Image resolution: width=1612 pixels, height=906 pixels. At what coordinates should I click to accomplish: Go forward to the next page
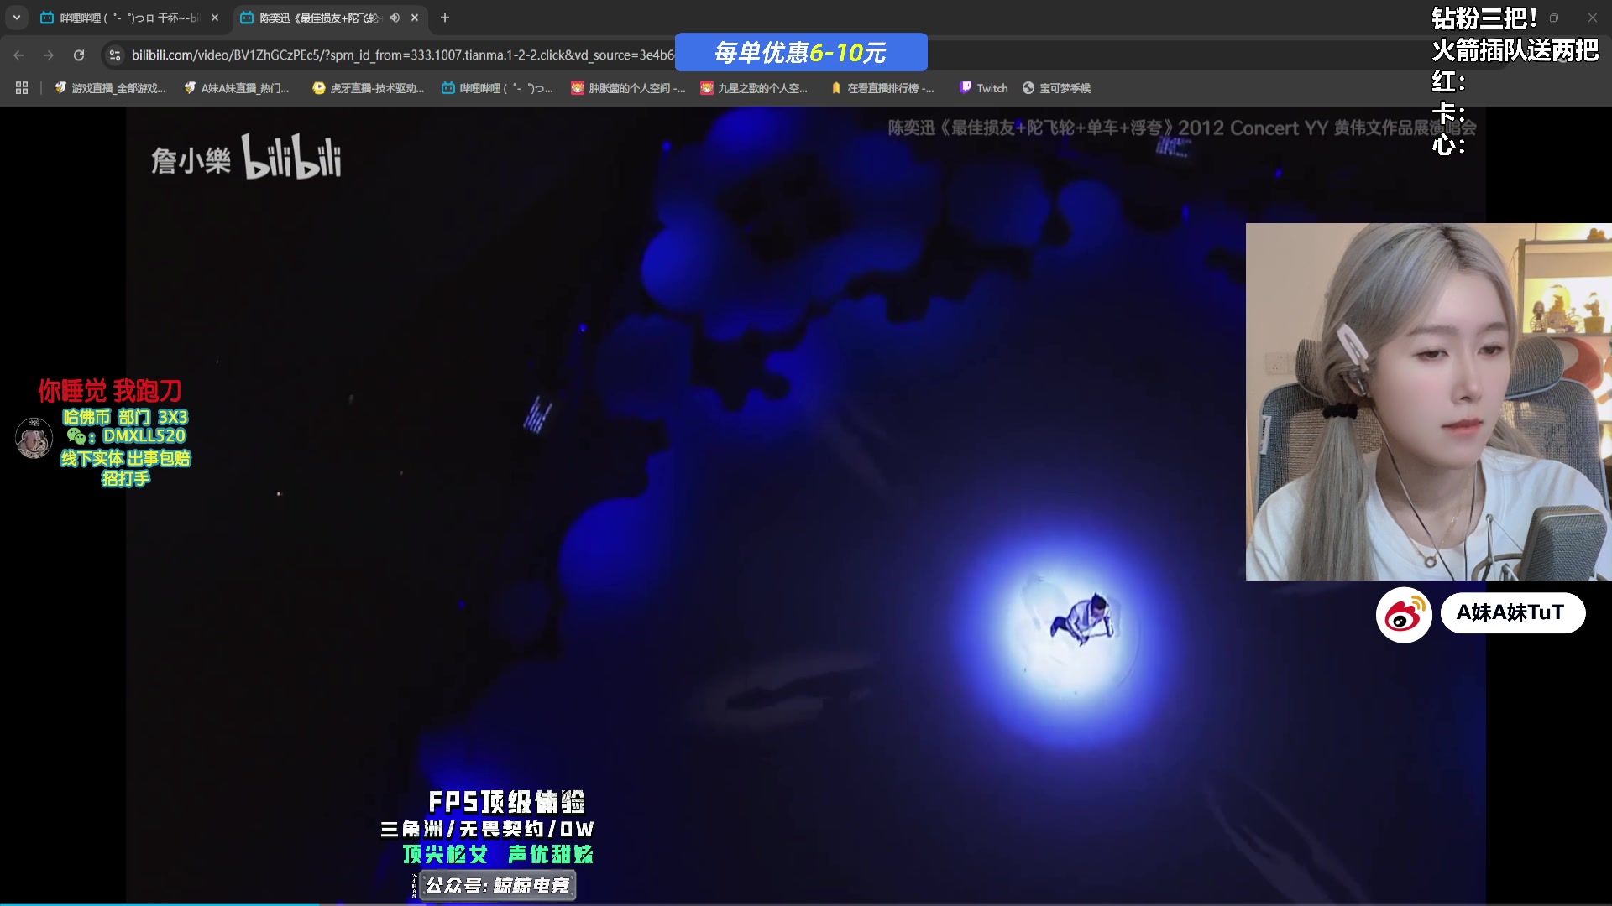(49, 55)
